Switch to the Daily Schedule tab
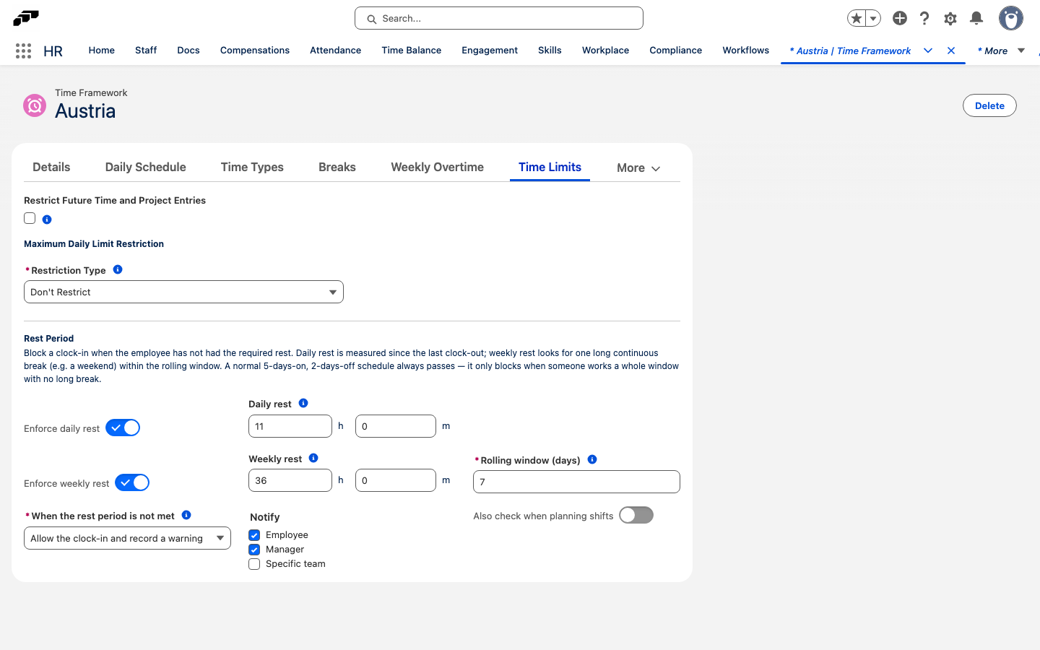Viewport: 1040px width, 650px height. (146, 167)
